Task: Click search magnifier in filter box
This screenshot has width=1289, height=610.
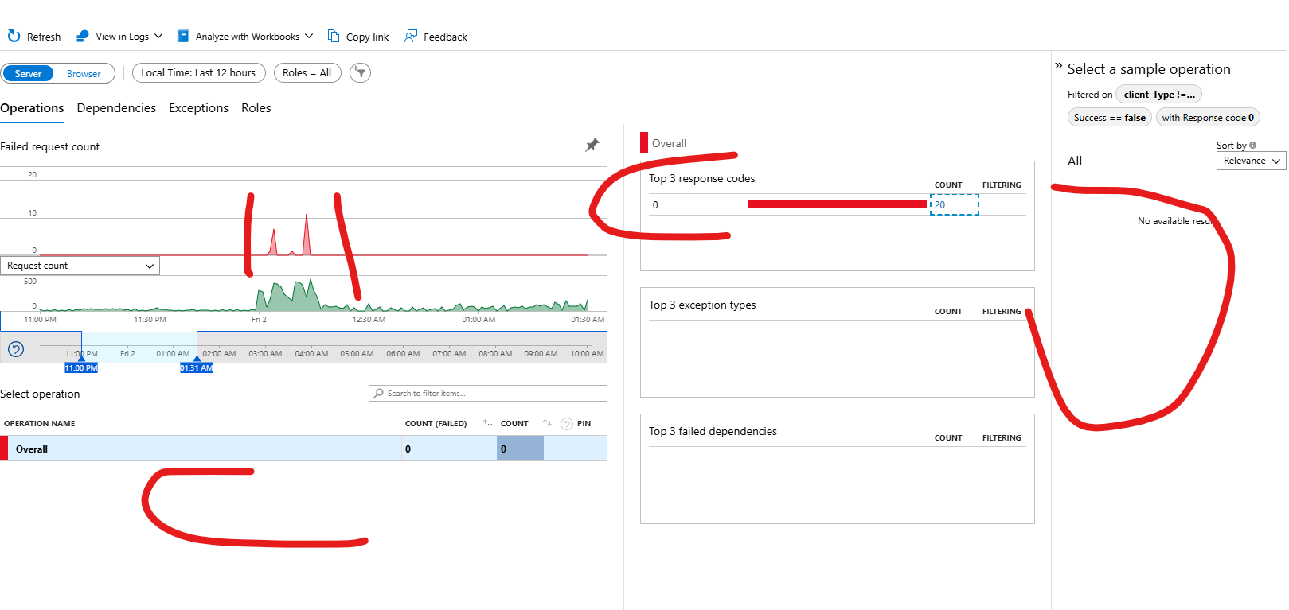Action: click(379, 393)
